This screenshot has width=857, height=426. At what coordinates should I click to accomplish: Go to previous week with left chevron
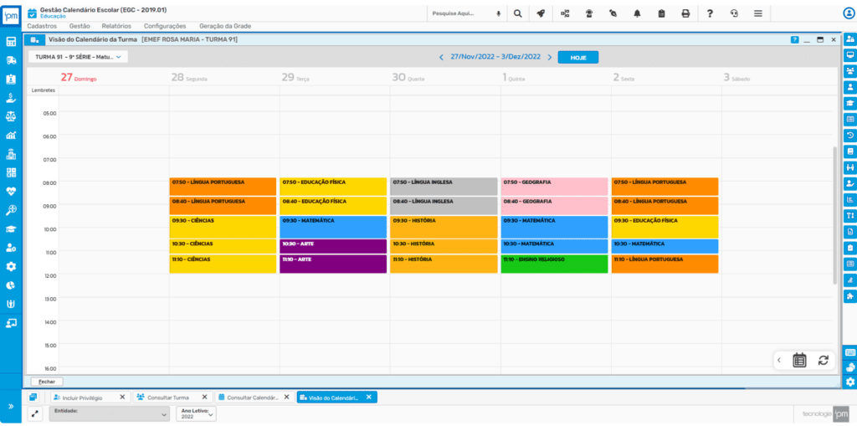click(x=441, y=57)
